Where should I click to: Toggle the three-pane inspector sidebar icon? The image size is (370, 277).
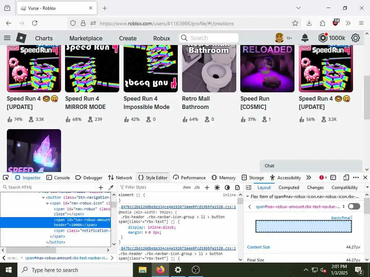pos(249,188)
